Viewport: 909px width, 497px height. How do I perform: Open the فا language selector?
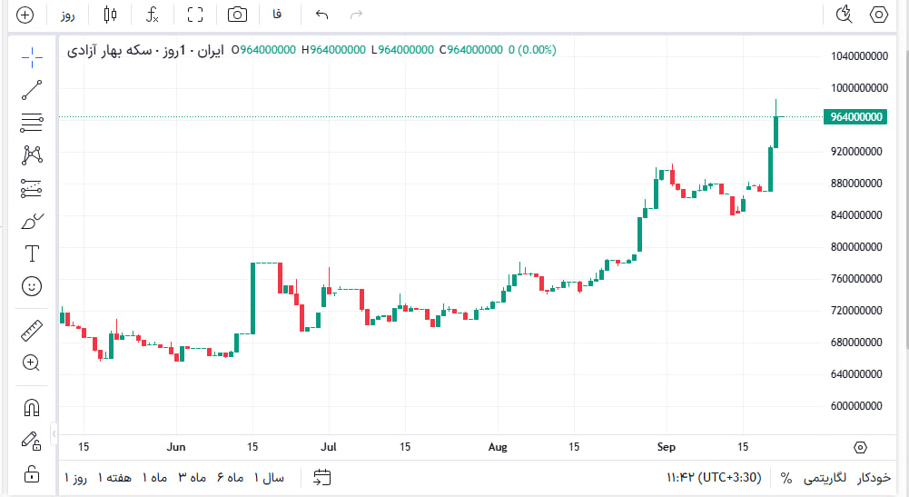point(277,15)
